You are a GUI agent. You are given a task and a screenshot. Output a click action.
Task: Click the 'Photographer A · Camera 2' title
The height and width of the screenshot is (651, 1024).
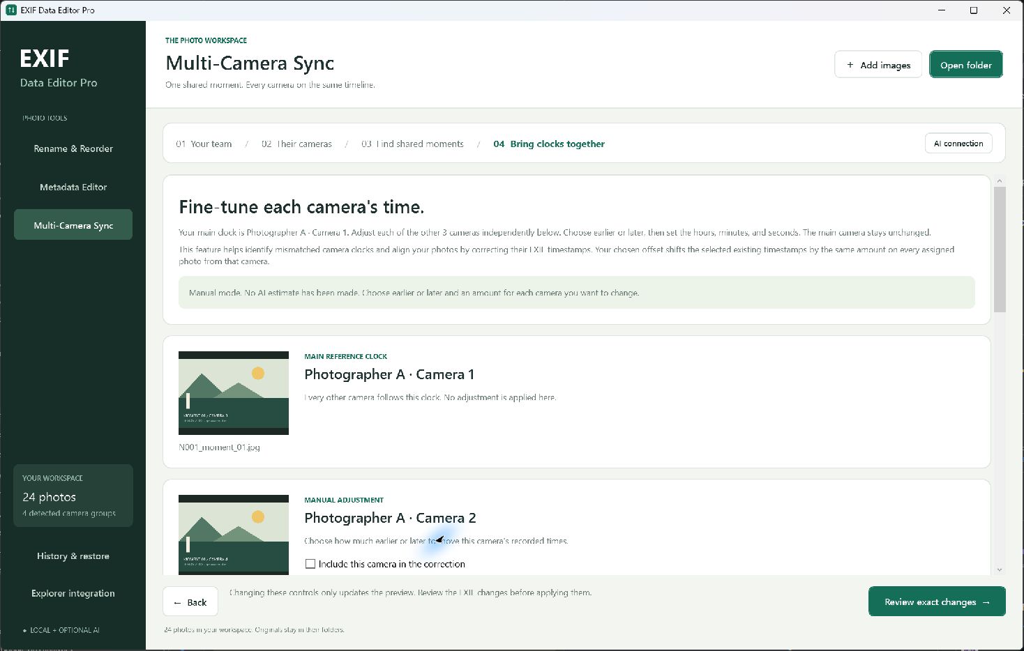(x=390, y=518)
